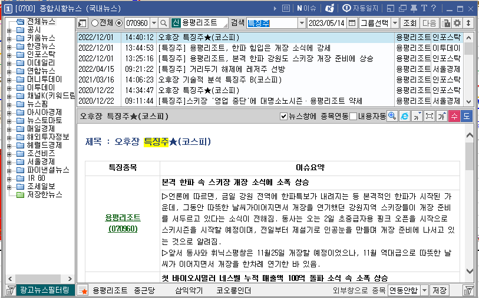The width and height of the screenshot is (479, 298).
Task: Select 전체뉴스 in the news tree
Action: (x=41, y=22)
